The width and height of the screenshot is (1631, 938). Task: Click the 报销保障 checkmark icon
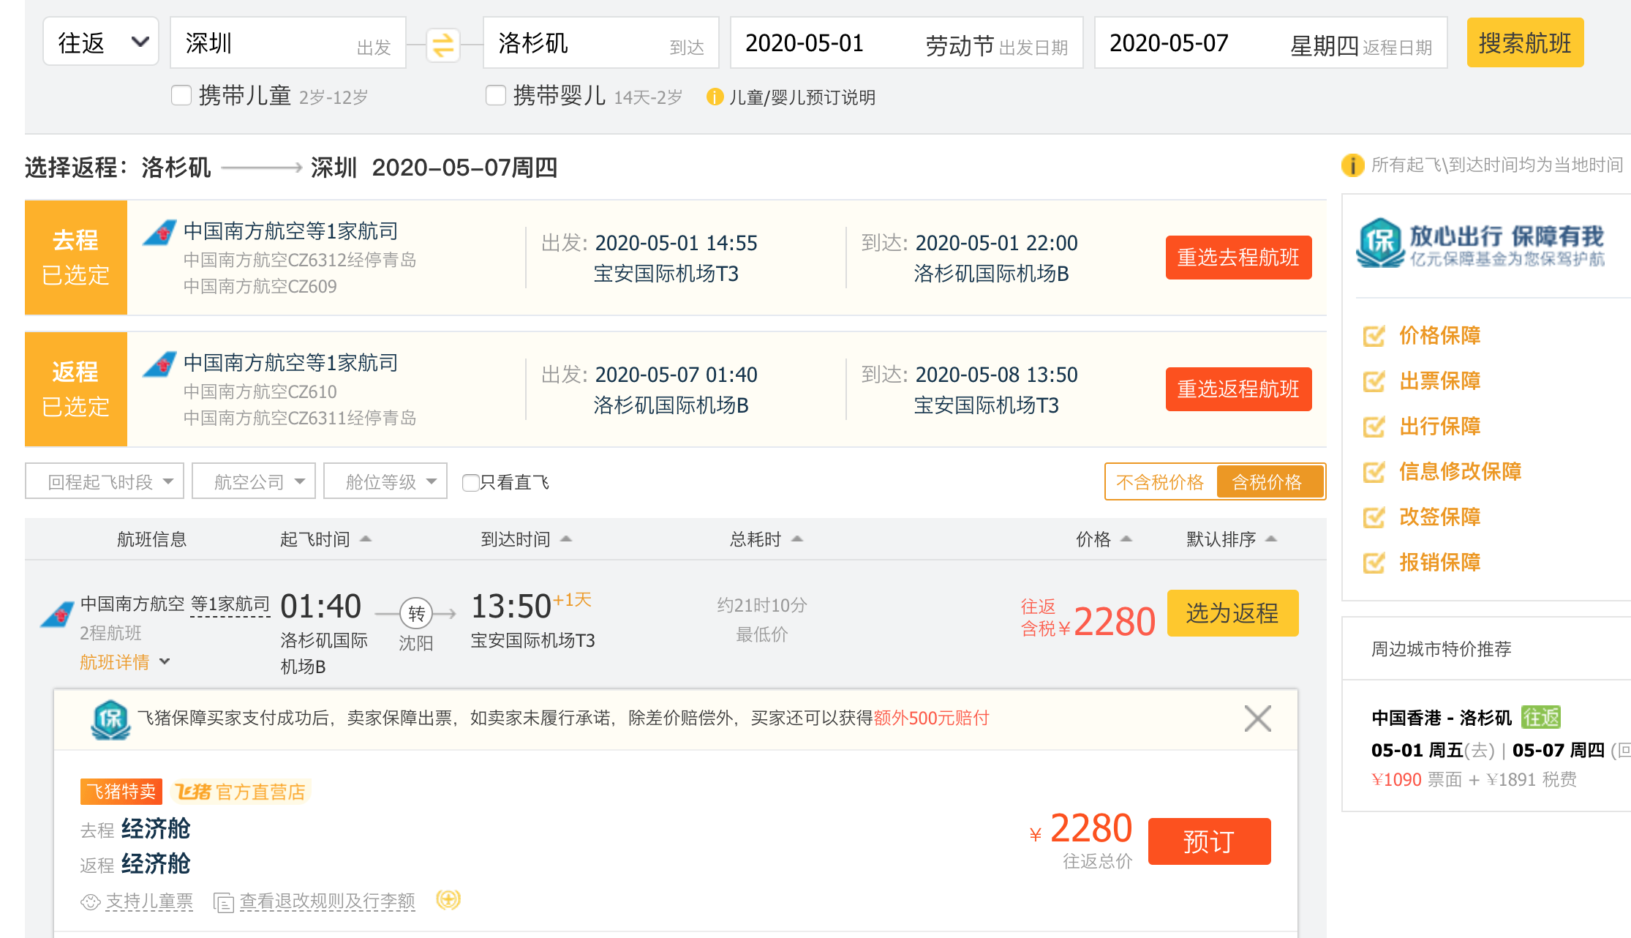click(x=1374, y=563)
